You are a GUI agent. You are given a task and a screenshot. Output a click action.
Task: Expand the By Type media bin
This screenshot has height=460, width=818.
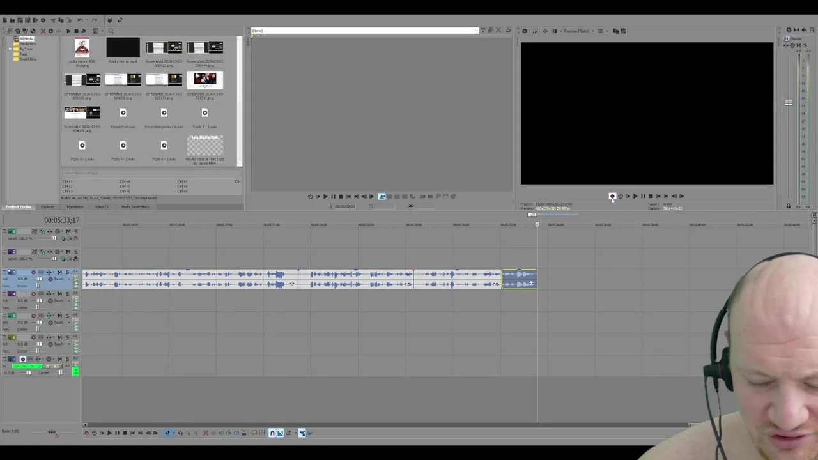10,49
